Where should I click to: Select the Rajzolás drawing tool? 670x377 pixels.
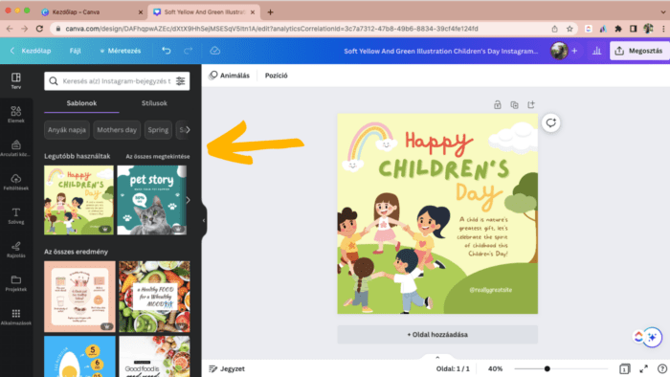click(x=16, y=250)
